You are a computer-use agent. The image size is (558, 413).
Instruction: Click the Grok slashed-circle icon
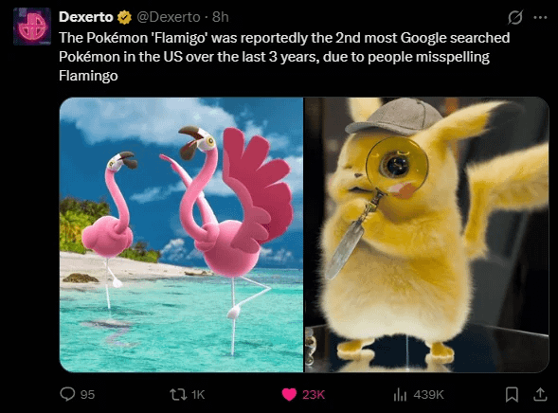(515, 17)
